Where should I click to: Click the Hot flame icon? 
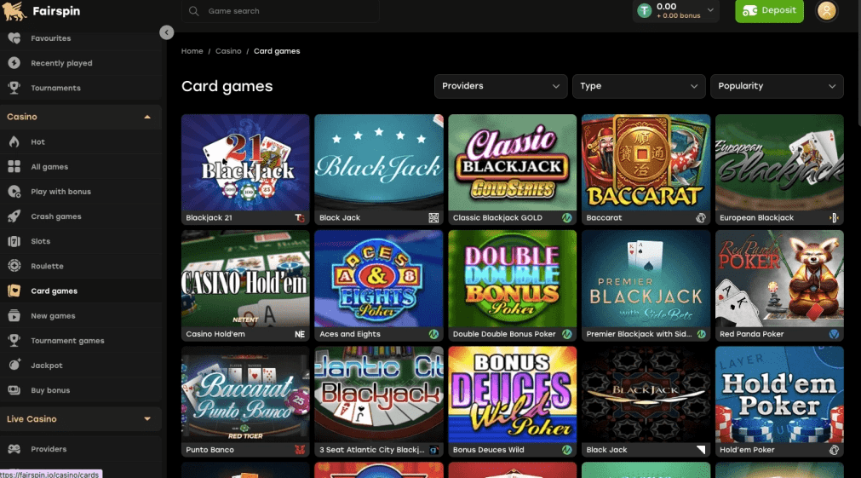click(x=14, y=141)
